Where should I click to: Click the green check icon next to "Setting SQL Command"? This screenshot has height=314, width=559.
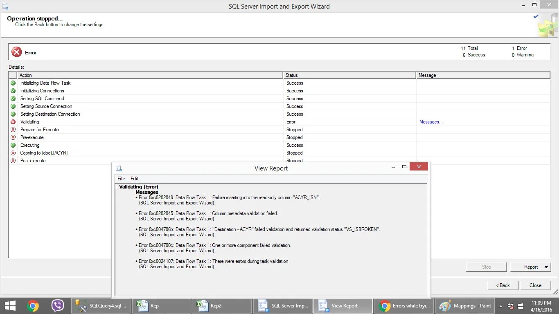14,99
